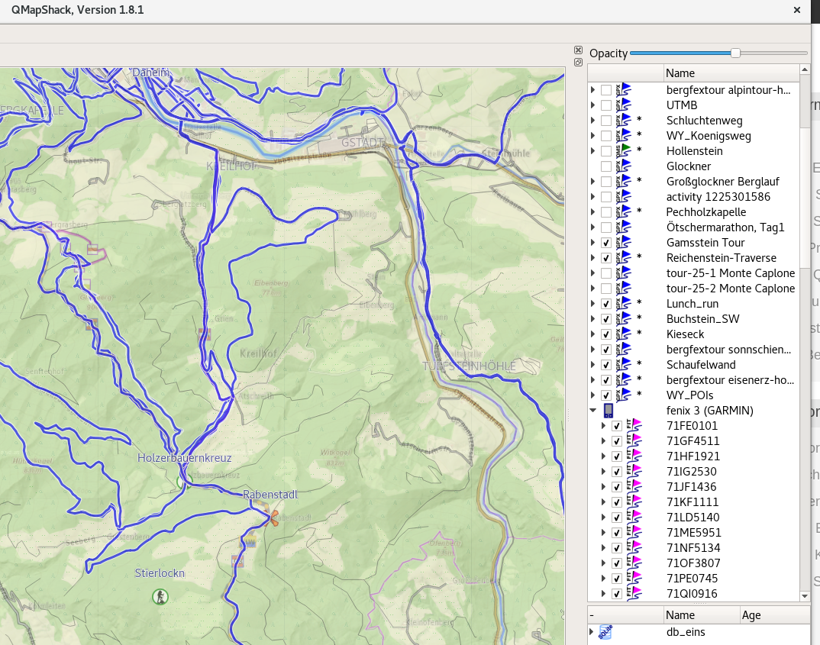Screen dimensions: 820x645
Task: Click the Name column header in database list
Action: point(702,615)
